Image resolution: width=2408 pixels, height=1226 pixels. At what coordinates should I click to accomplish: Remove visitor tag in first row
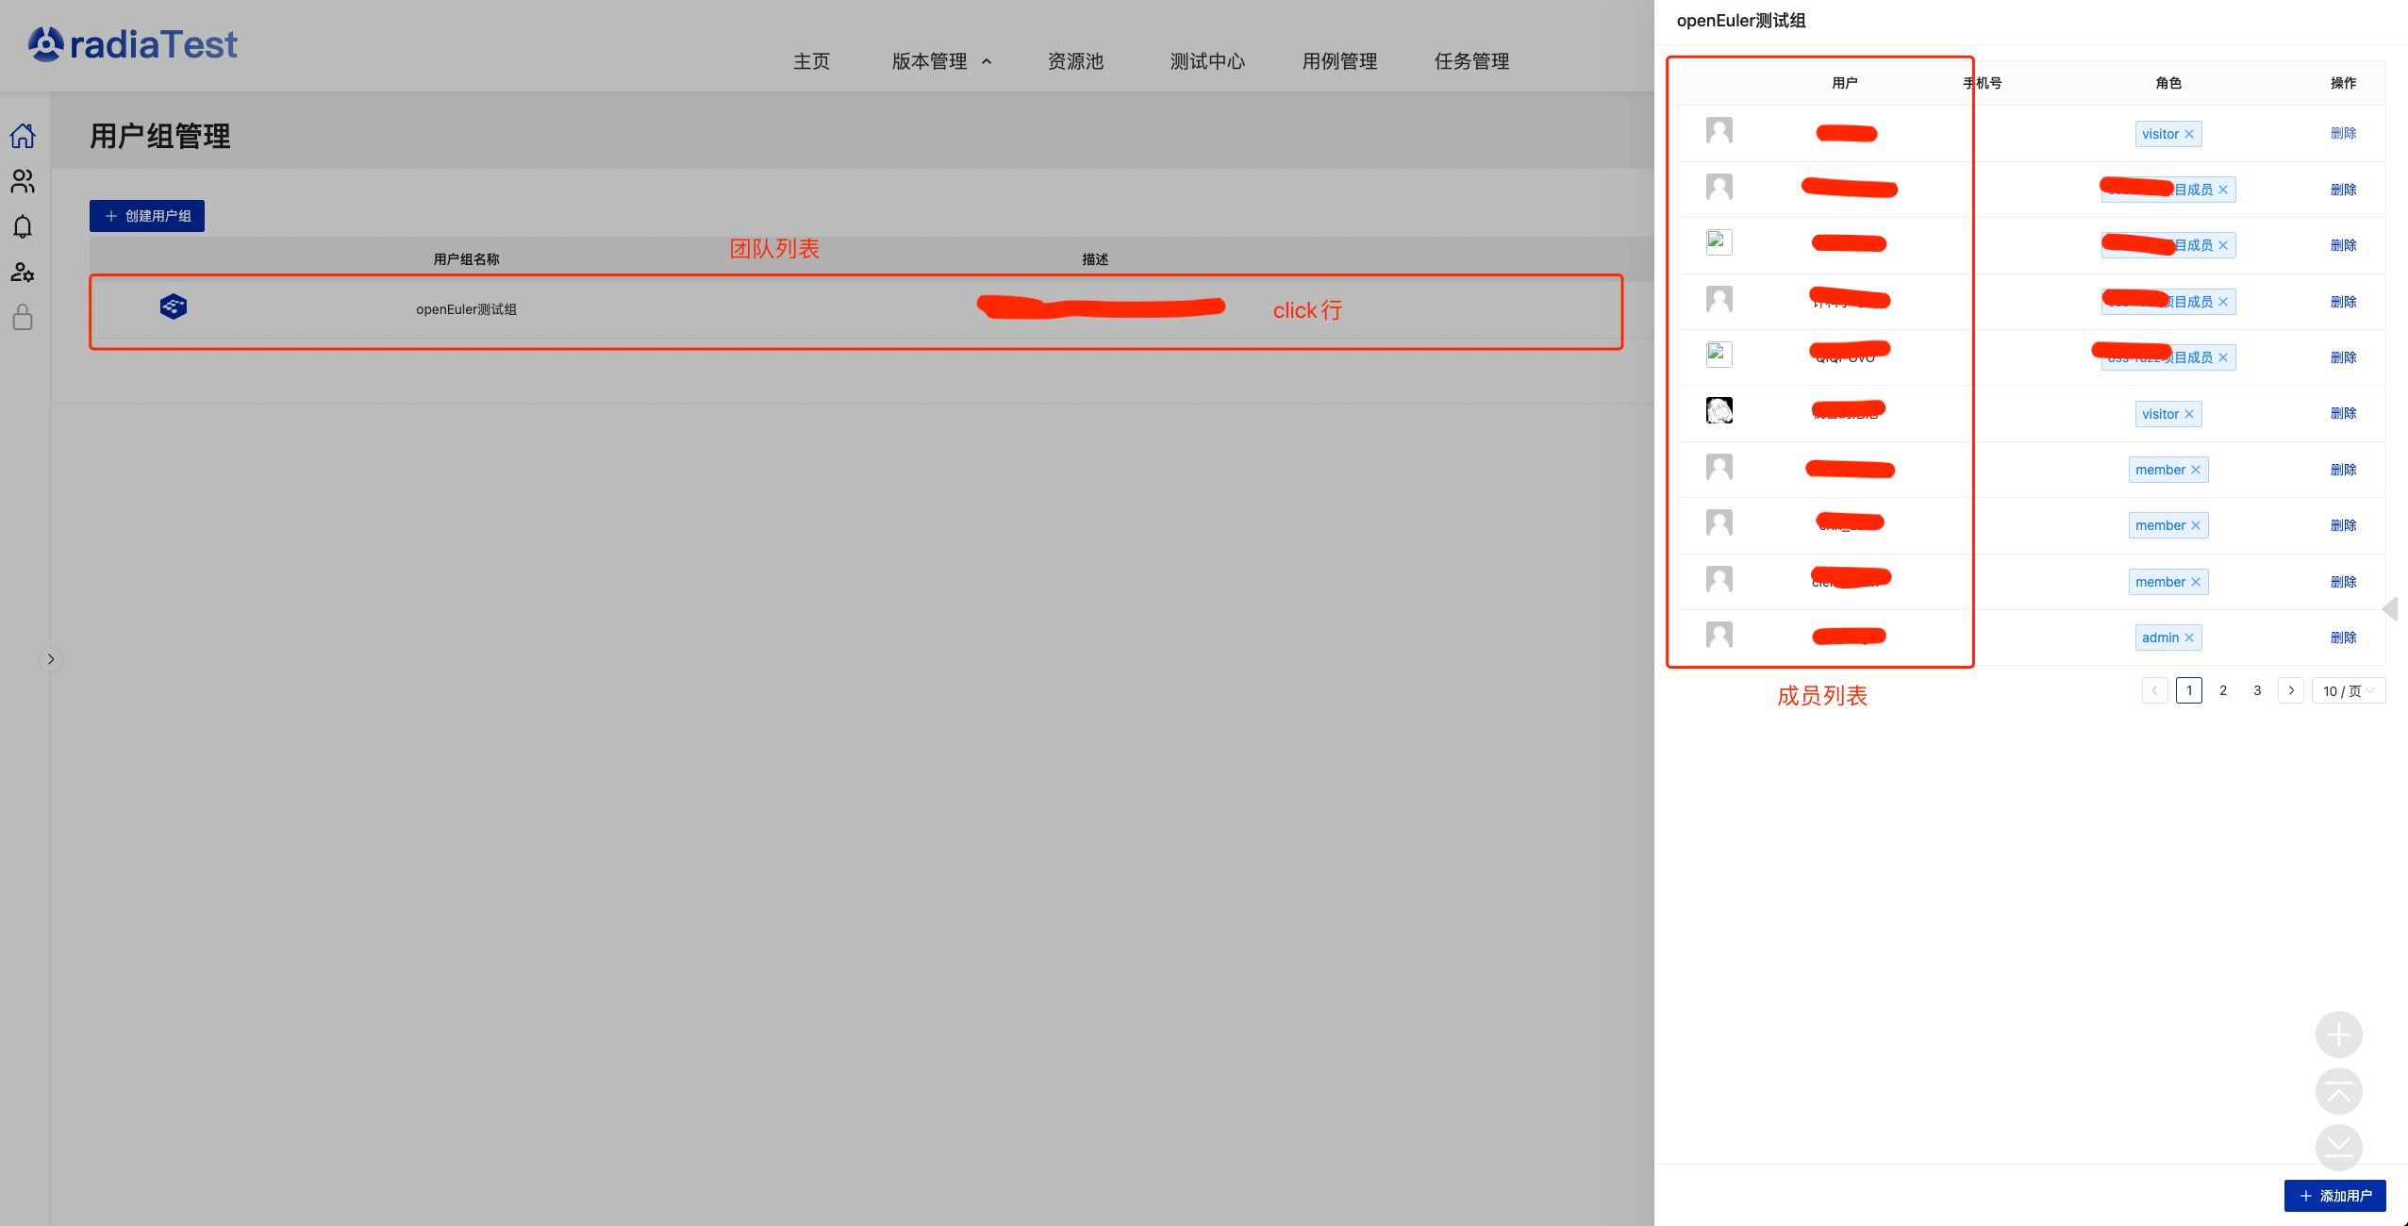(x=2189, y=134)
